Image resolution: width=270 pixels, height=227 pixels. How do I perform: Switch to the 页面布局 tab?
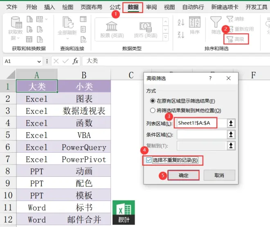[x=91, y=7]
